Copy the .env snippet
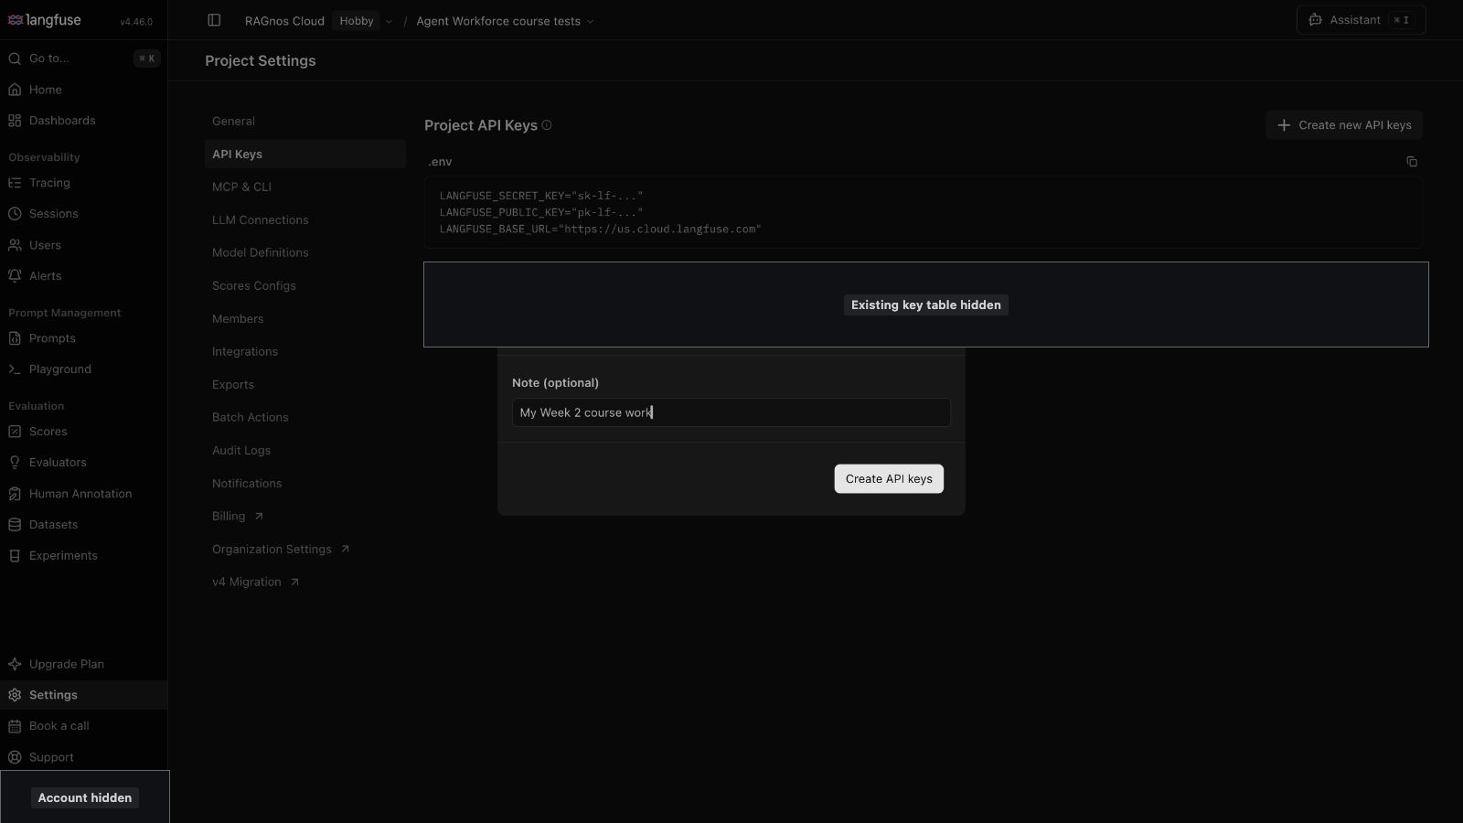 tap(1412, 162)
